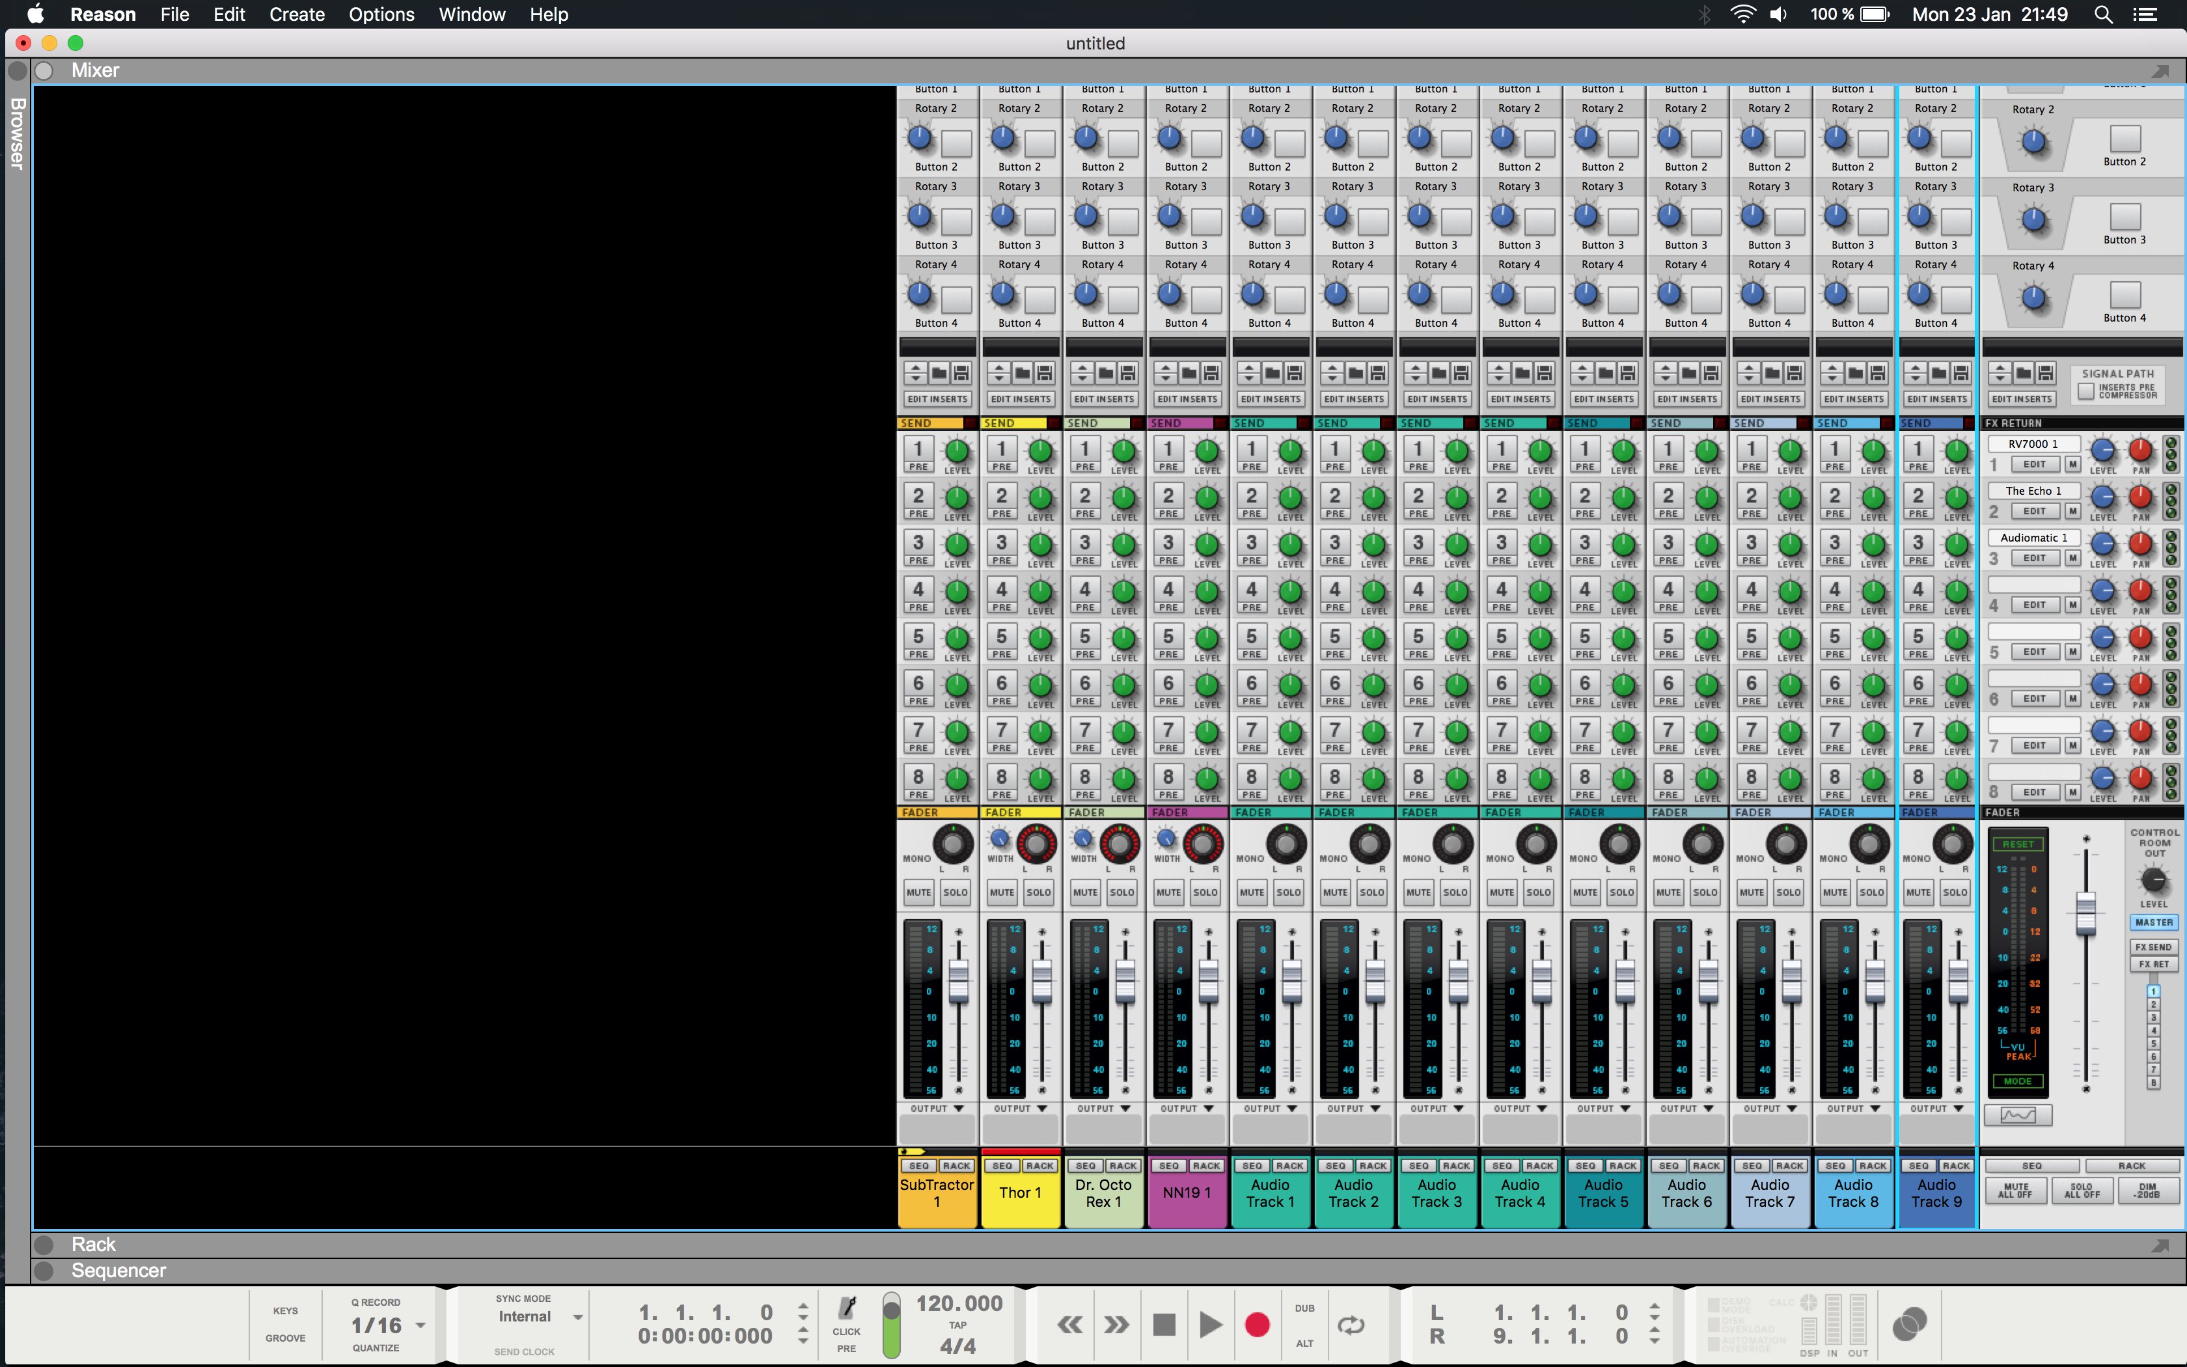Click EDIT for The Echo 1 FX return

coord(2034,512)
